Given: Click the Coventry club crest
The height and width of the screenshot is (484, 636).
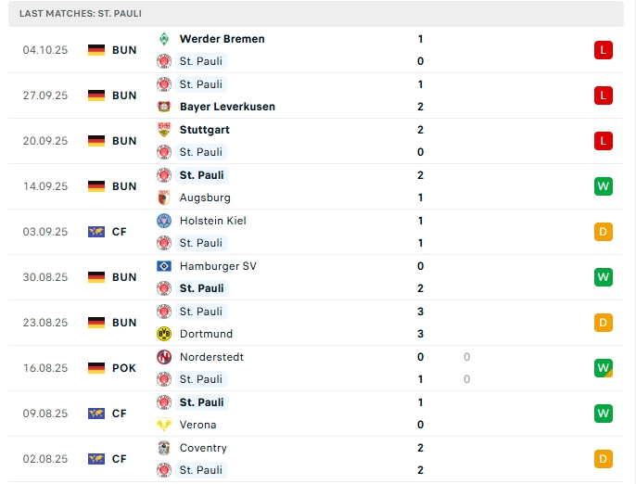Looking at the screenshot, I should [164, 448].
